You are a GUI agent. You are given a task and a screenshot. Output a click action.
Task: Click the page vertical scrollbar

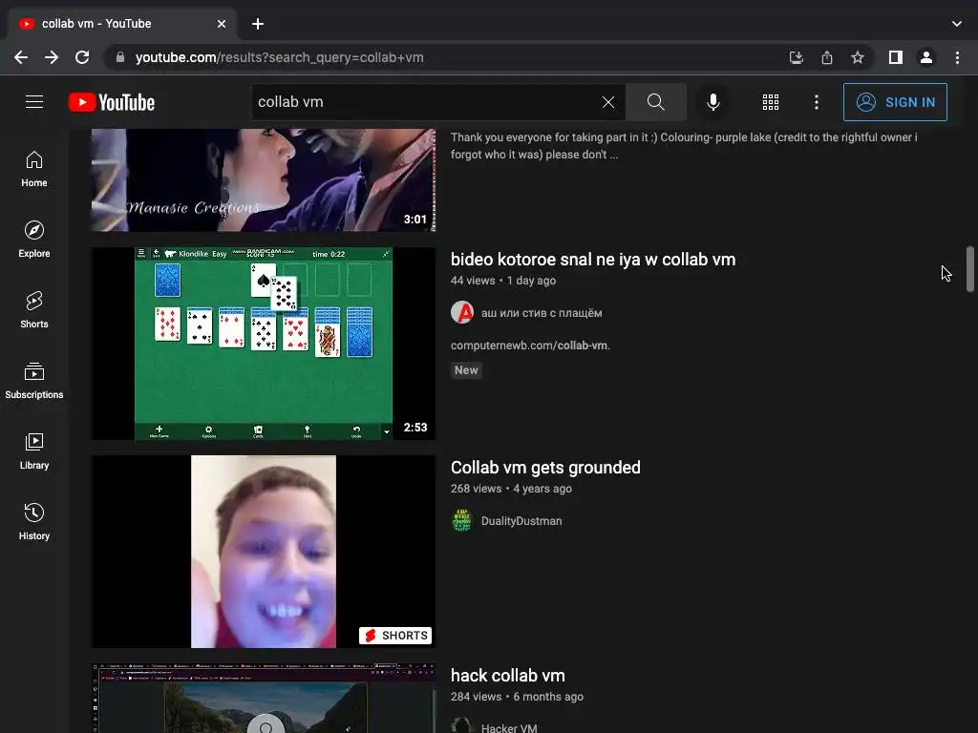pos(970,269)
